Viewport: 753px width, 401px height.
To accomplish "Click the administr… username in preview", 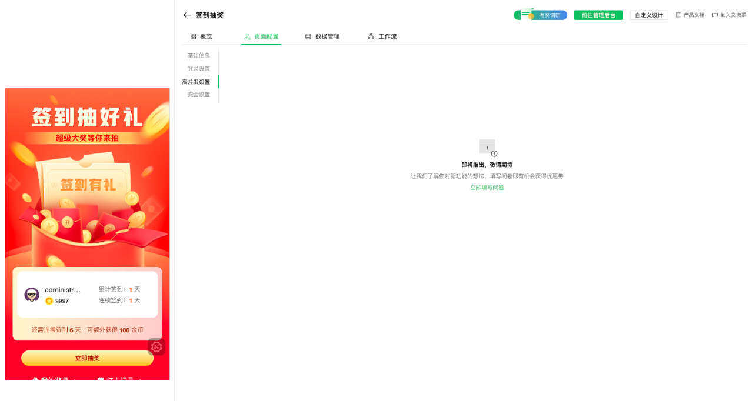I will [62, 290].
